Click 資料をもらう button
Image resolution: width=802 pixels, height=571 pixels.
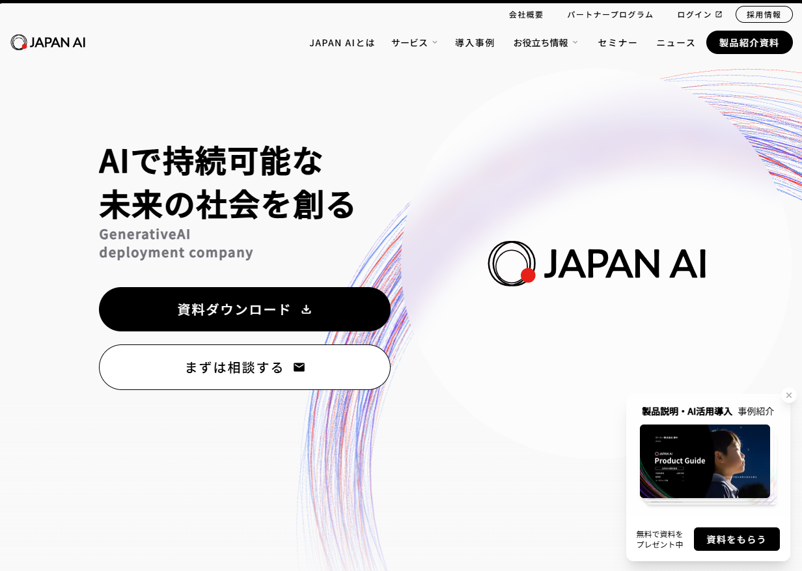(736, 539)
